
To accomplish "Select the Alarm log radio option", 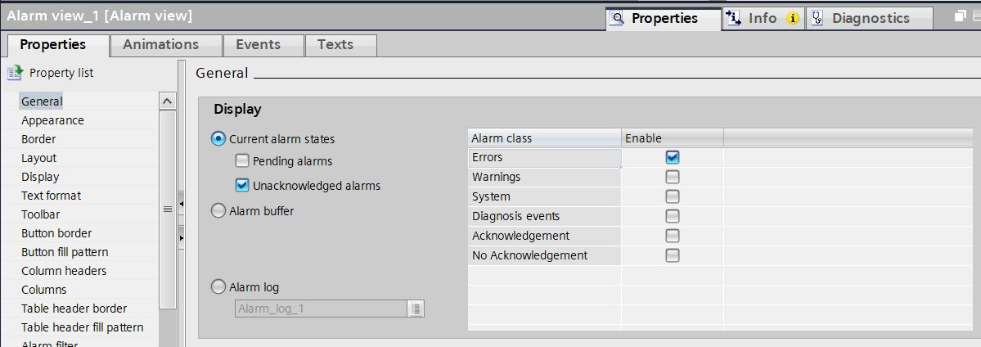I will [218, 287].
